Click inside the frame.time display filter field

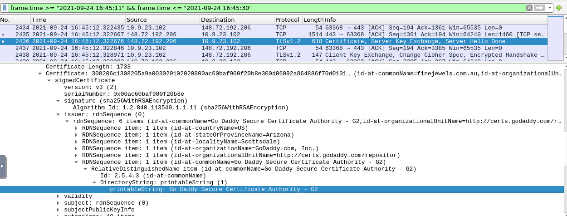click(267, 8)
